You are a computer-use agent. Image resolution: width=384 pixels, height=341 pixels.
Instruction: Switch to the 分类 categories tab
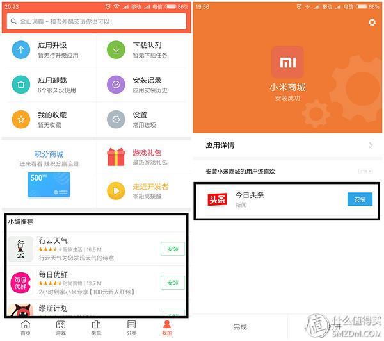tap(131, 328)
